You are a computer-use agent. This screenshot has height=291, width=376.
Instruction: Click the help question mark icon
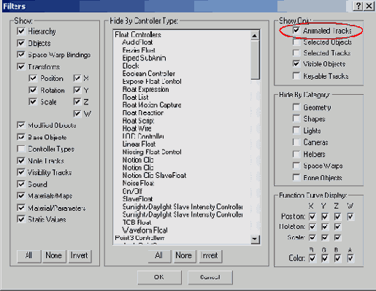[x=358, y=6]
